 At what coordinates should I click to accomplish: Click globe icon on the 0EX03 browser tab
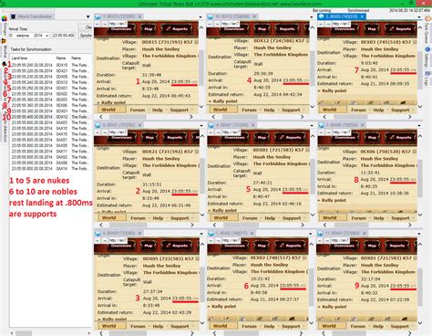click(x=321, y=16)
